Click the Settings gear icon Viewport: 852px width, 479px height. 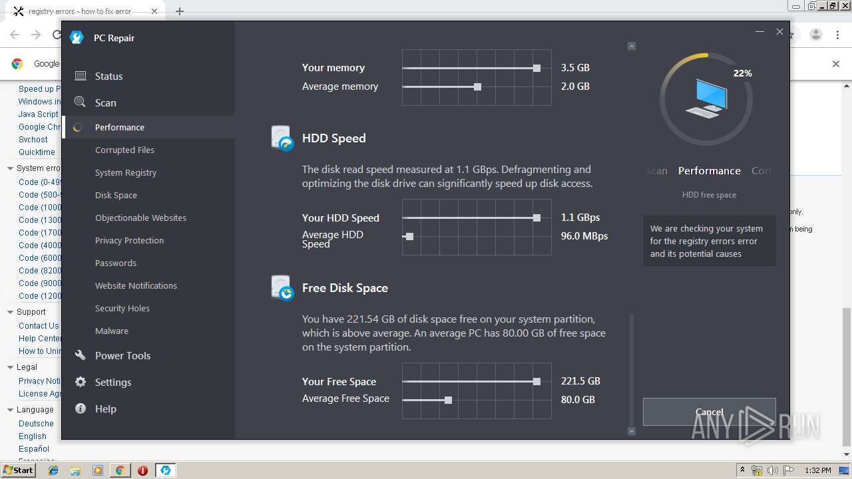(x=81, y=382)
